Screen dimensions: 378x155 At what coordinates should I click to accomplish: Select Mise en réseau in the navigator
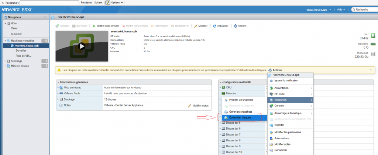[19, 66]
